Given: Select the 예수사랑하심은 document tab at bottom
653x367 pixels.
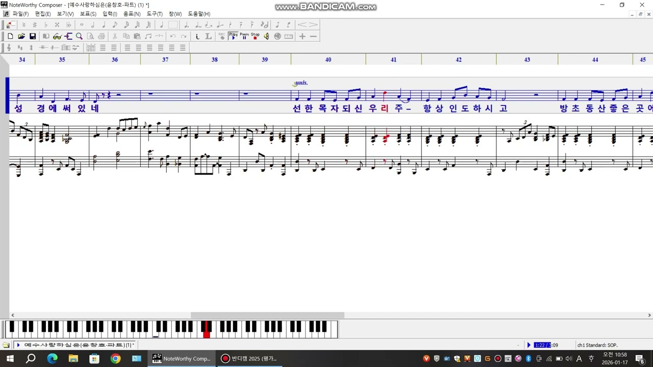Looking at the screenshot, I should (x=76, y=345).
